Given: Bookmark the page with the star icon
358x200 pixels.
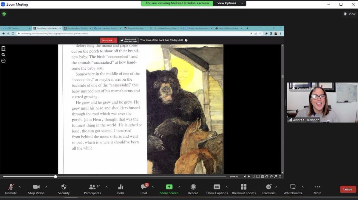Looking at the screenshot, I should point(260,33).
